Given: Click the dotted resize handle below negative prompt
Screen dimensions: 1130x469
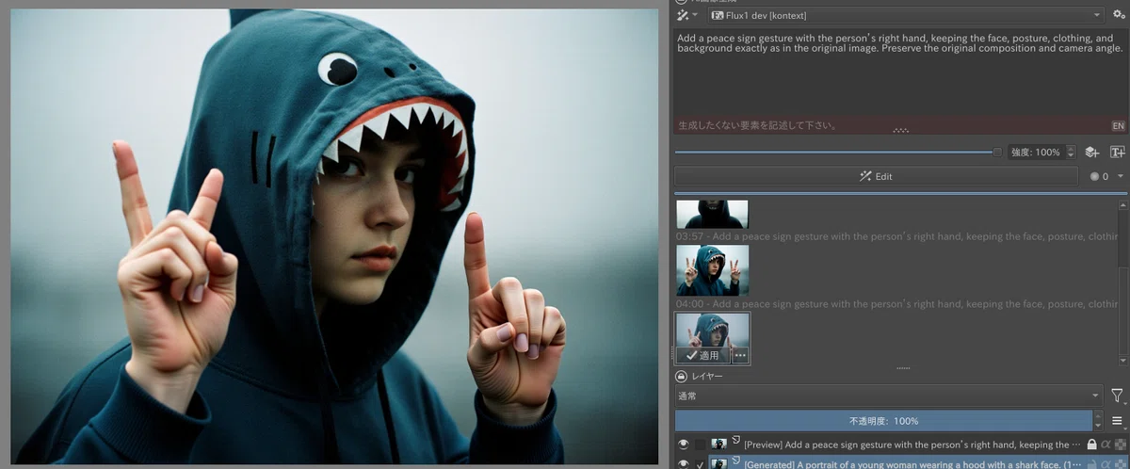Looking at the screenshot, I should click(x=901, y=131).
